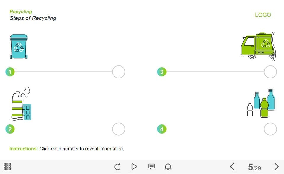Play the slide with the play button
This screenshot has height=174, width=284.
134,166
